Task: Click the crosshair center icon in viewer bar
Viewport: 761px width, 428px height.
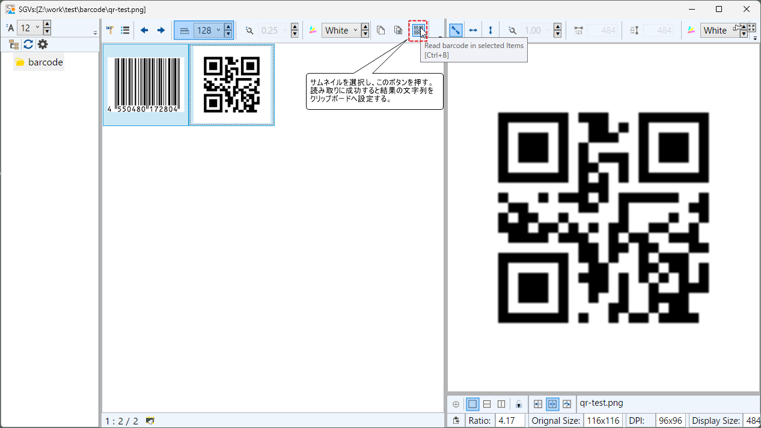Action: (456, 404)
